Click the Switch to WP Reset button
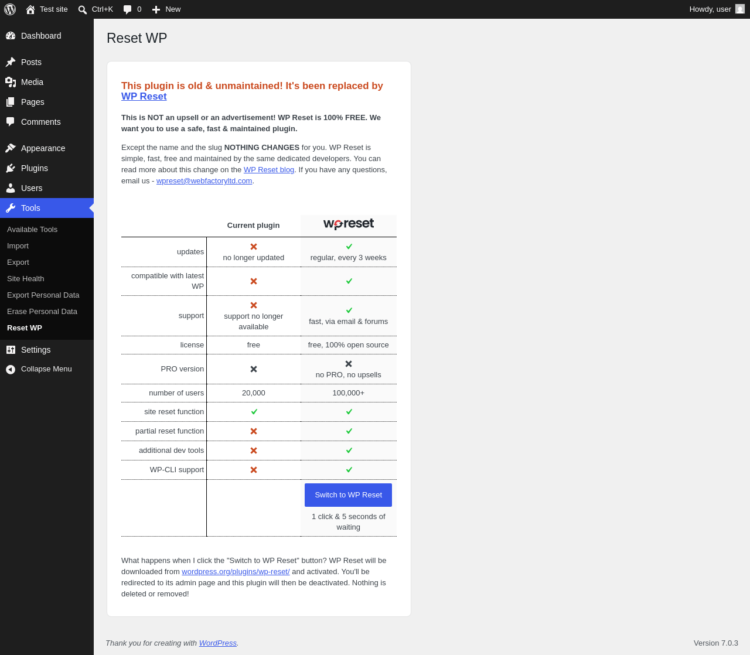750x655 pixels. pyautogui.click(x=348, y=495)
